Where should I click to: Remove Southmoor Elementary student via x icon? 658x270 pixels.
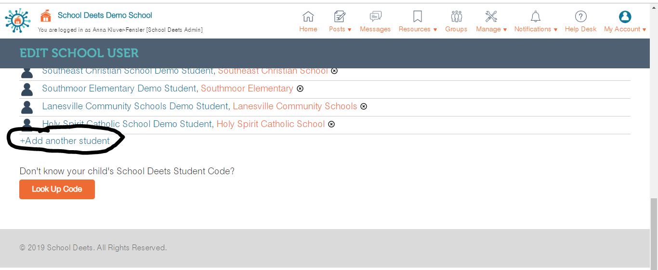[x=300, y=89]
